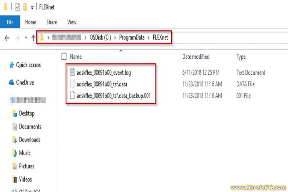Click the tsf.data file icon

[x=72, y=84]
